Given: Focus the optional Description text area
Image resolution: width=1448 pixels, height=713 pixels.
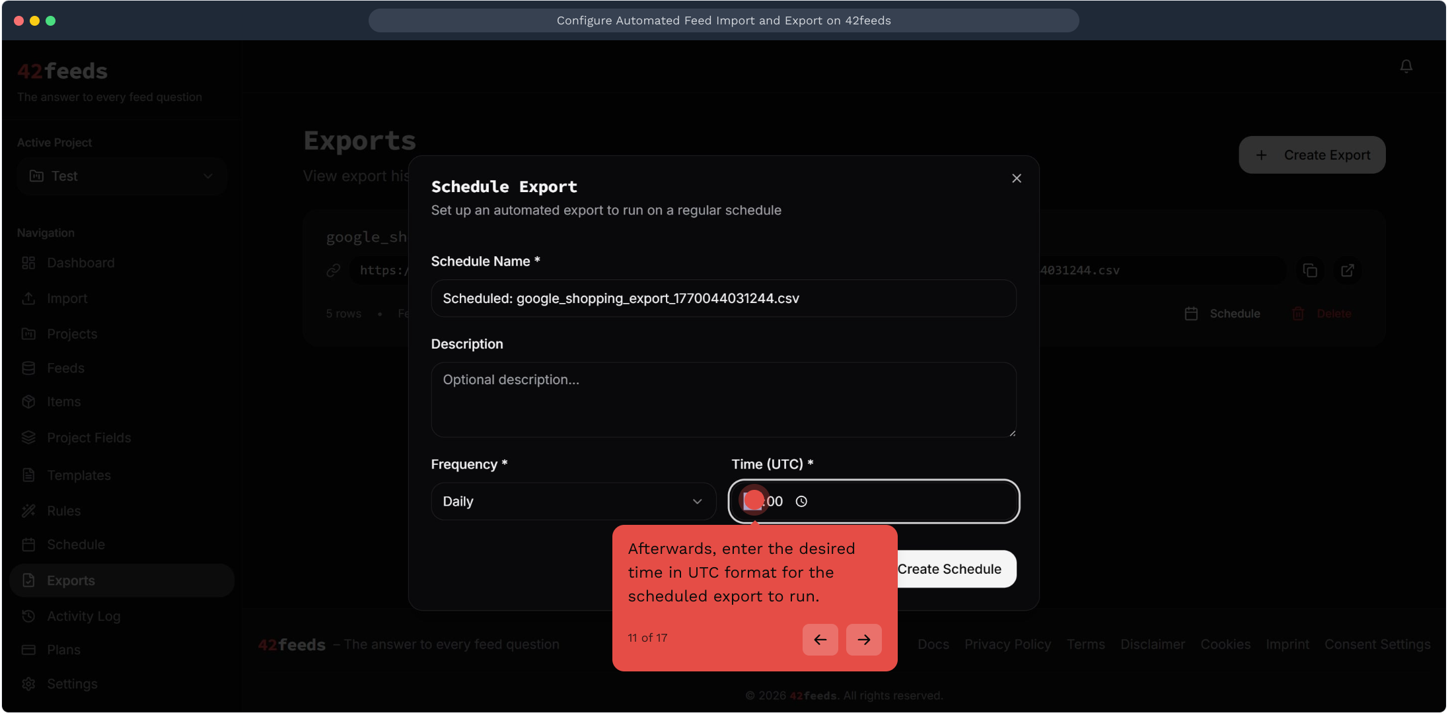Looking at the screenshot, I should pyautogui.click(x=723, y=399).
